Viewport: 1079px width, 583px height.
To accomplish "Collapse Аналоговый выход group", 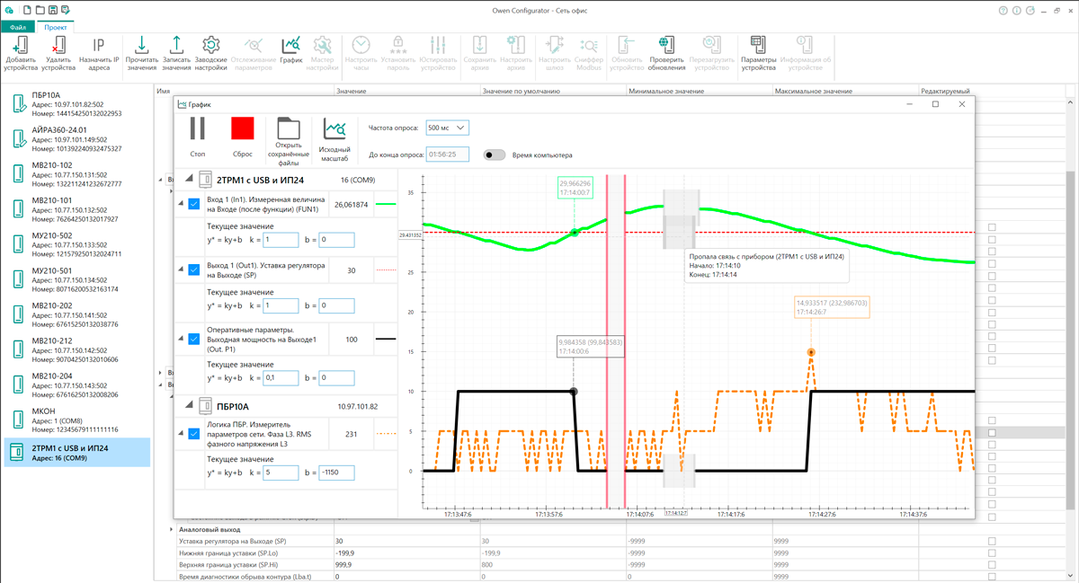I will 172,529.
